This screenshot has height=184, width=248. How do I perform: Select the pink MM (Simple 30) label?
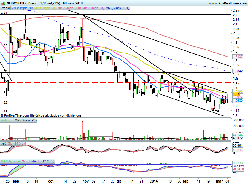(x=93, y=8)
